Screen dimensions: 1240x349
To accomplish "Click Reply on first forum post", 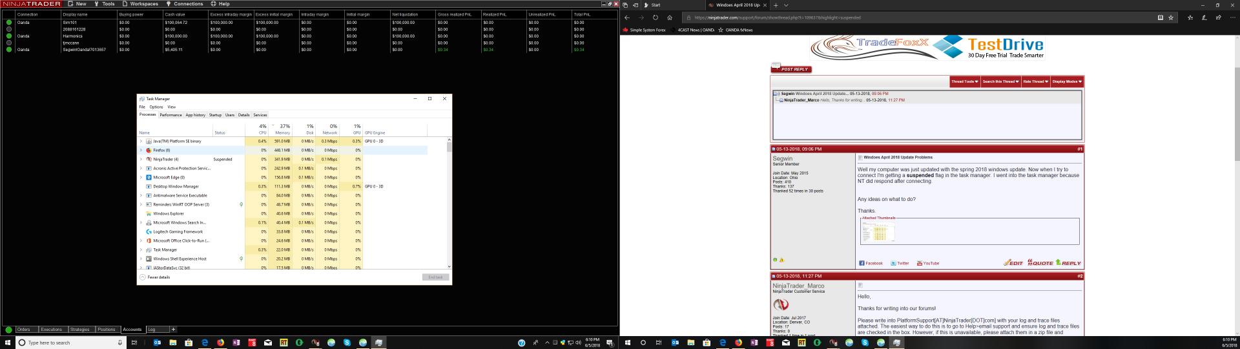I will (1068, 263).
